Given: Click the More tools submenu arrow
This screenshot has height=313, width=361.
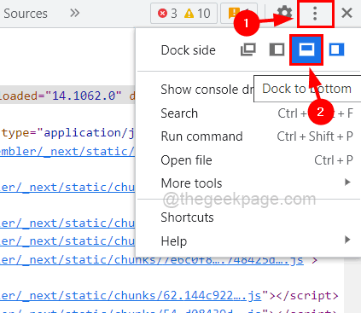Looking at the screenshot, I should [x=347, y=183].
